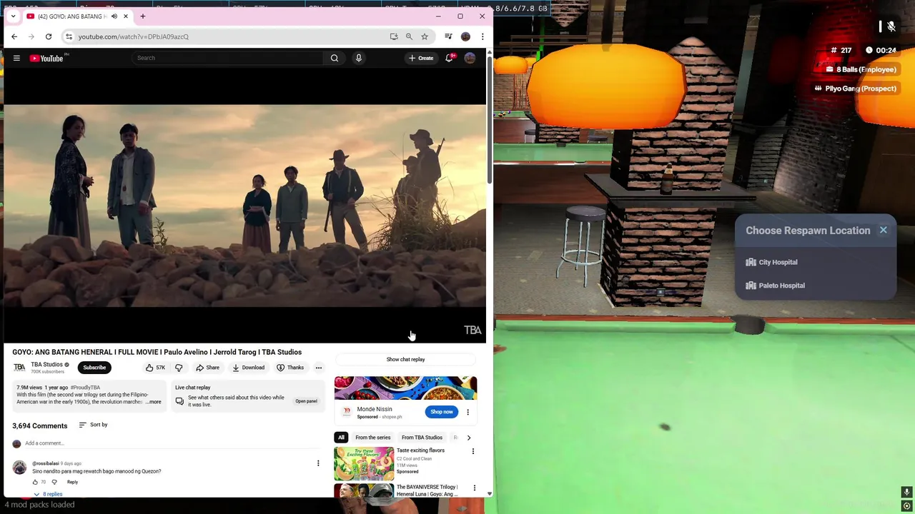Image resolution: width=915 pixels, height=514 pixels.
Task: Open options for BAYANIVERSE Trilogy video
Action: [x=474, y=488]
